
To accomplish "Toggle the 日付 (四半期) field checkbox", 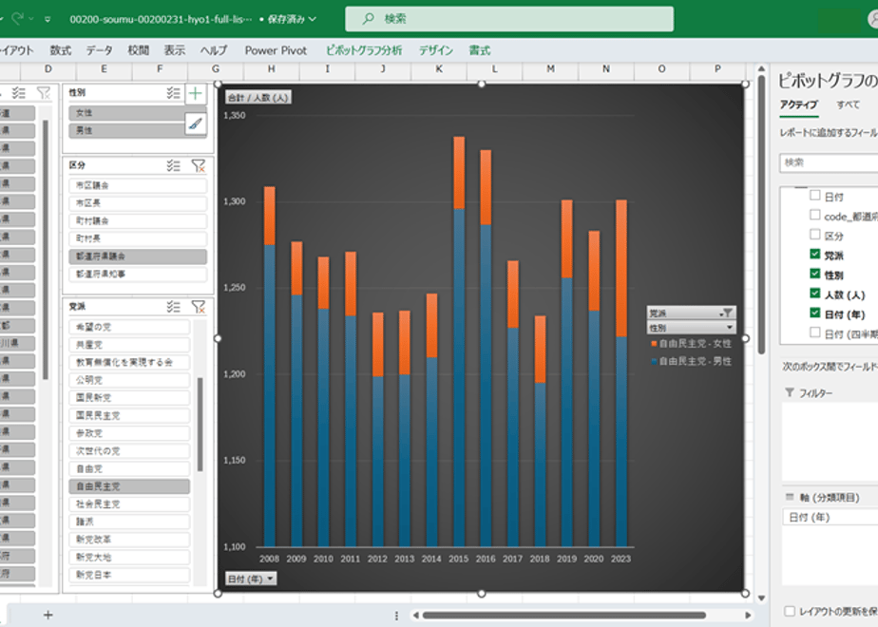I will pyautogui.click(x=815, y=332).
